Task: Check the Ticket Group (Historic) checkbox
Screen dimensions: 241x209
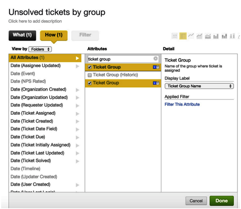Action: tap(90, 75)
